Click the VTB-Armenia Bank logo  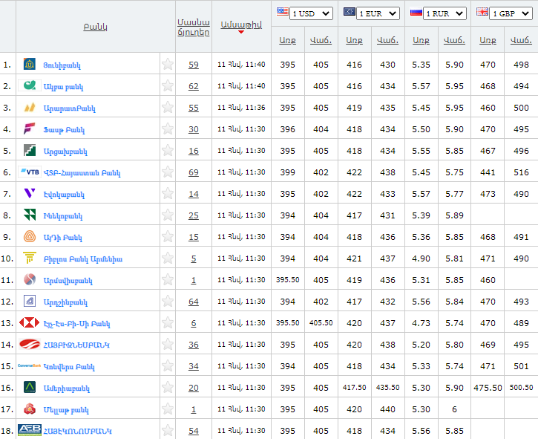[30, 172]
